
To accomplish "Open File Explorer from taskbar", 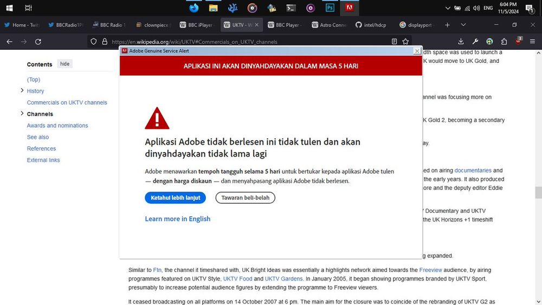I will (x=213, y=8).
